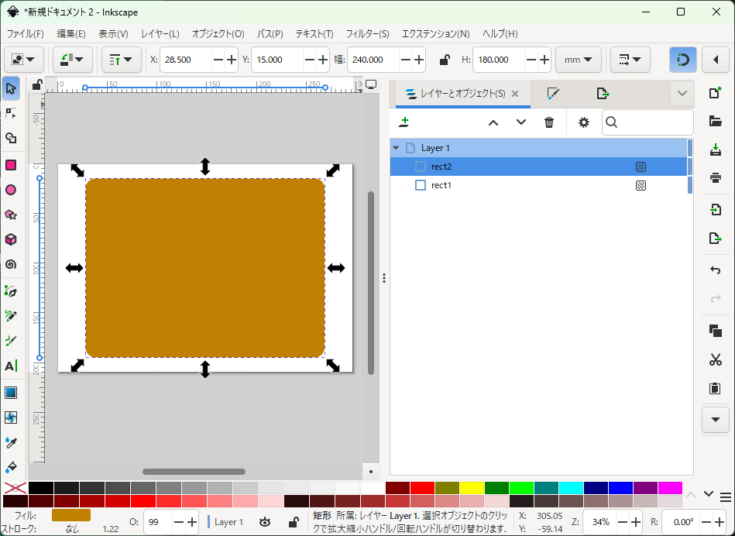Open the 編集(E) menu
Image resolution: width=735 pixels, height=536 pixels.
tap(71, 34)
